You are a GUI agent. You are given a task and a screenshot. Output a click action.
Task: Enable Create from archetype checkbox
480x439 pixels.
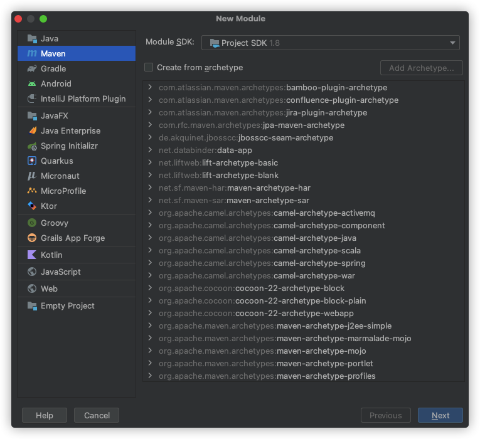(x=149, y=67)
